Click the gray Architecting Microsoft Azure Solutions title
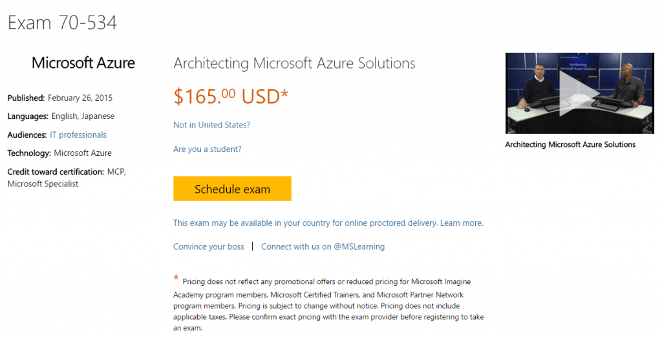Viewport: 662px width, 337px height. [294, 63]
